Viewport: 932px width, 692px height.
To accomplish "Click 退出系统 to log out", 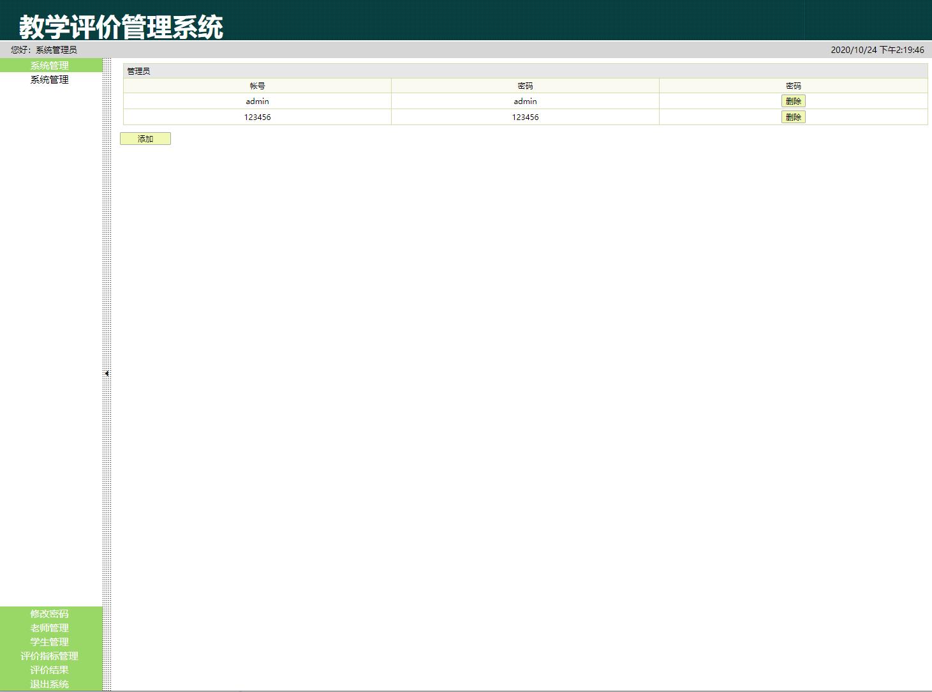I will click(51, 684).
